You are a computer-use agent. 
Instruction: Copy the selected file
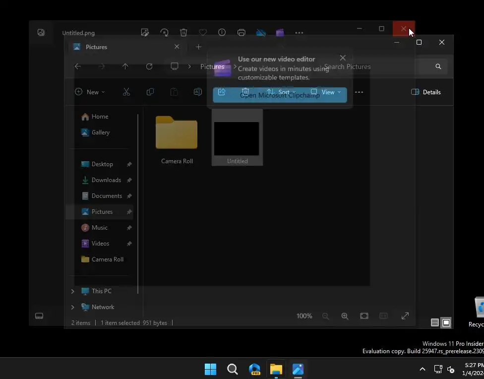(150, 92)
